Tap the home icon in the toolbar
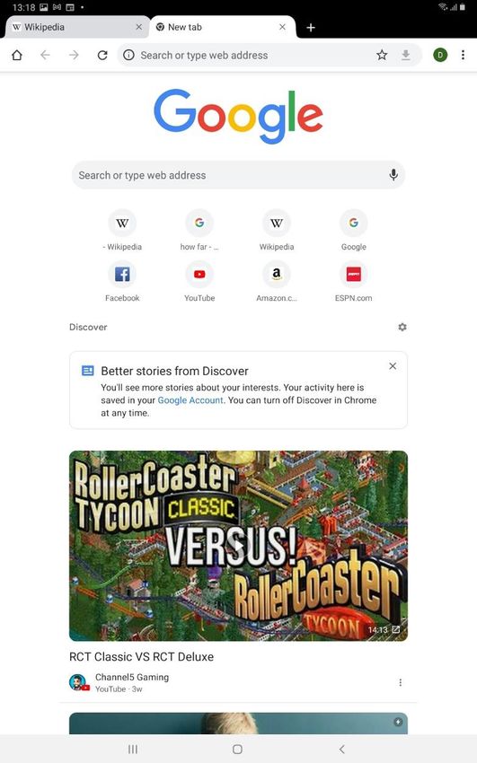Screen dimensions: 477x763 (x=17, y=55)
